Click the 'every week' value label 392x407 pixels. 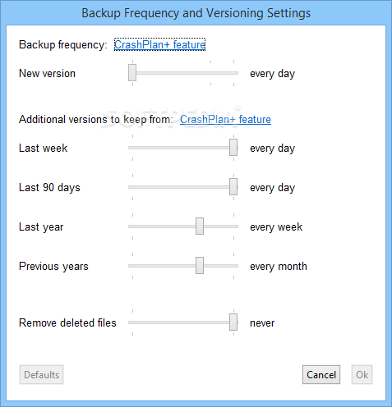(x=276, y=227)
